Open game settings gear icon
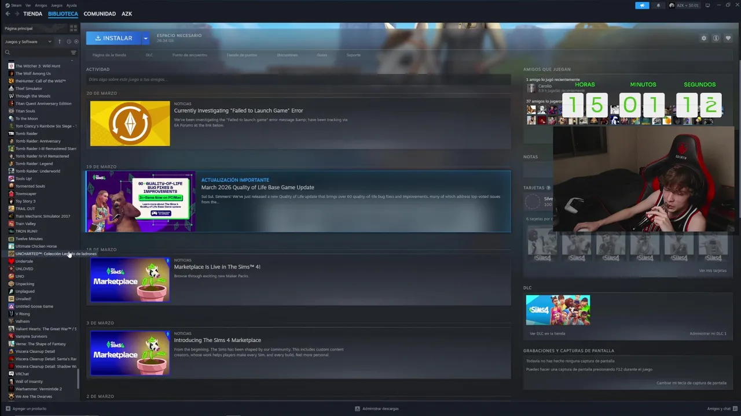Image resolution: width=741 pixels, height=416 pixels. click(704, 38)
